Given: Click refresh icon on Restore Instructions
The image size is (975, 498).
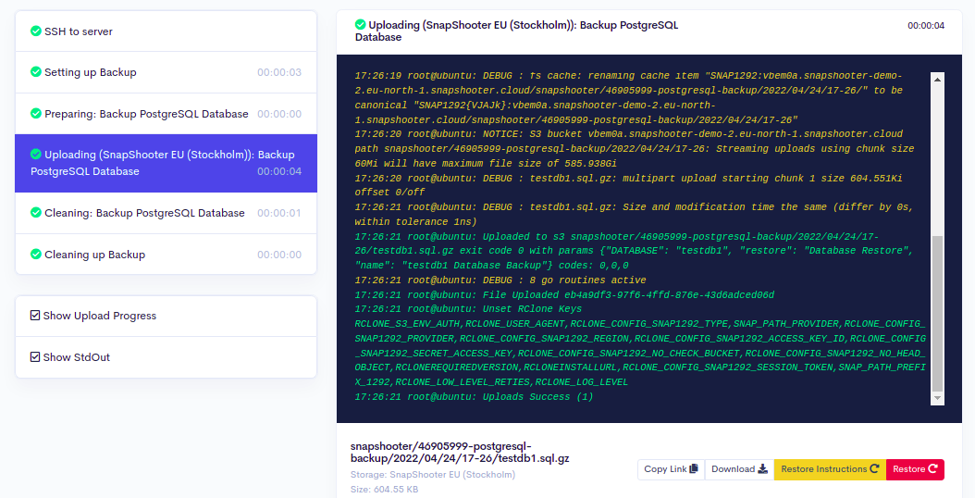Looking at the screenshot, I should click(x=874, y=468).
